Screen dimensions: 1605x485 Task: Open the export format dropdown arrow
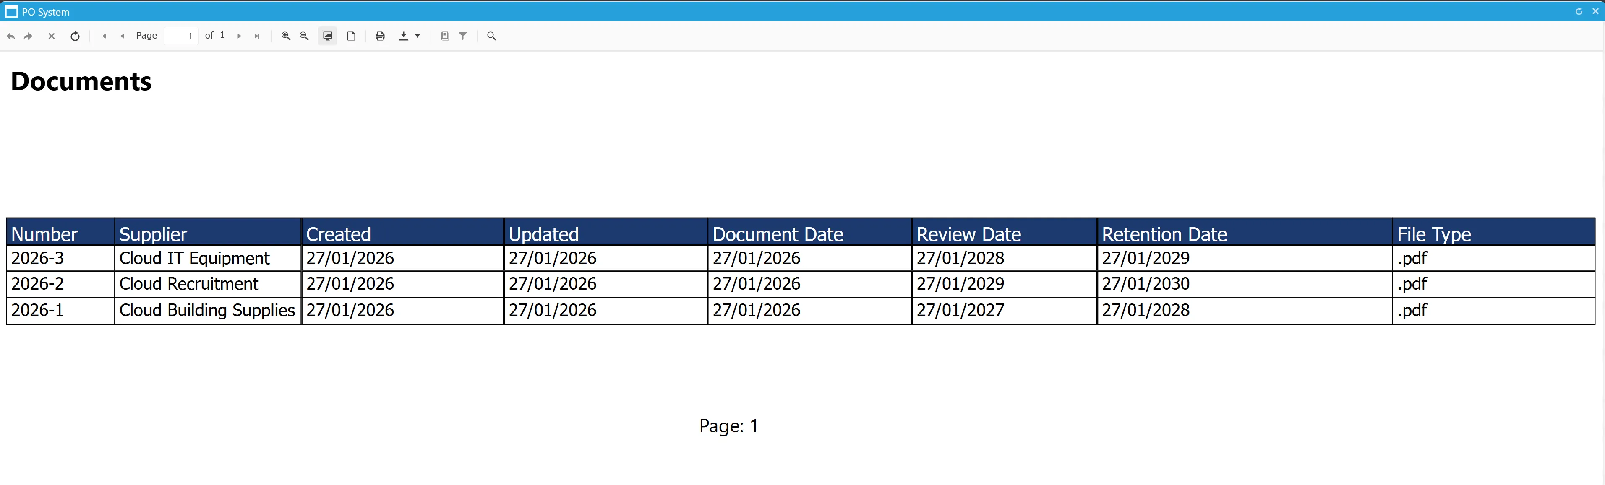pos(418,36)
